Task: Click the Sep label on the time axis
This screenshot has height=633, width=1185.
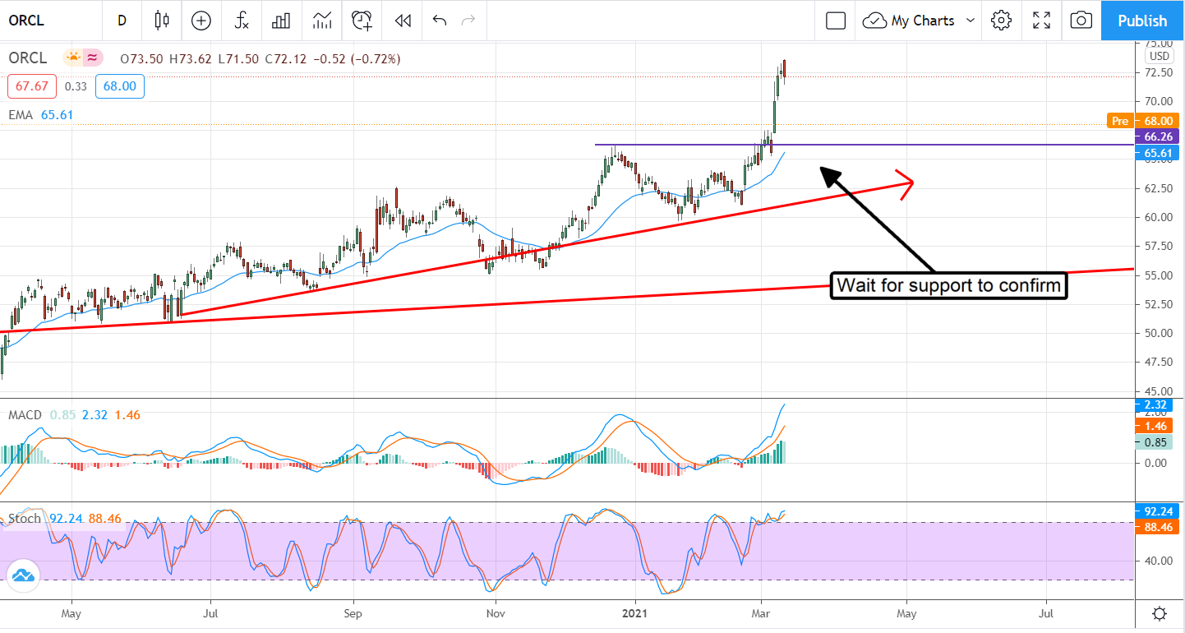Action: 353,613
